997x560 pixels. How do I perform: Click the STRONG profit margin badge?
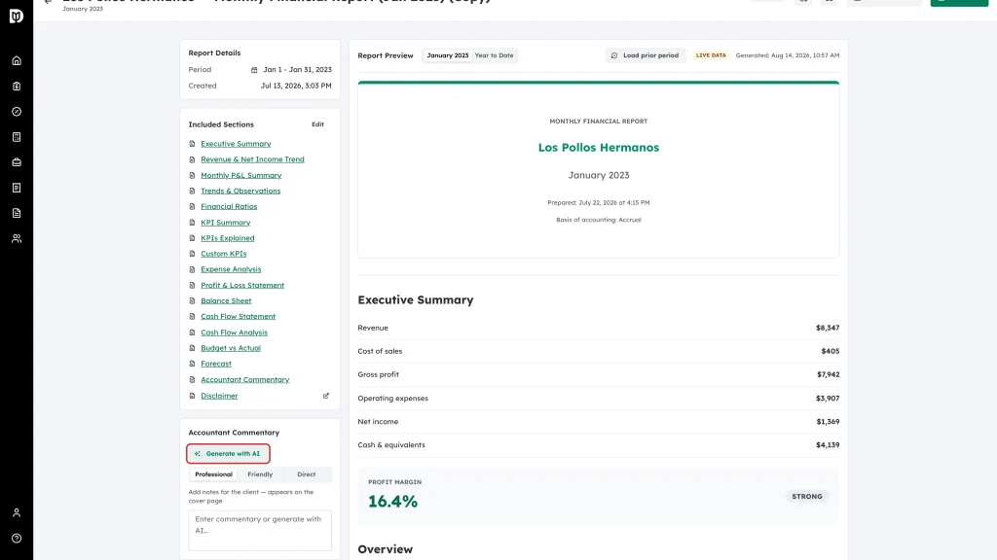tap(807, 497)
